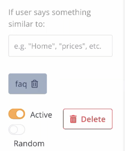This screenshot has width=125, height=151.
Task: Turn off the Active toggle
Action: [17, 114]
